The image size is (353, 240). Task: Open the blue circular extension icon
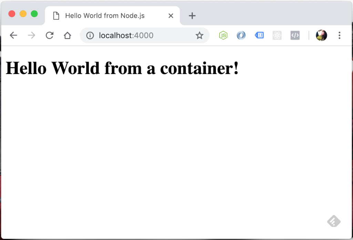241,35
